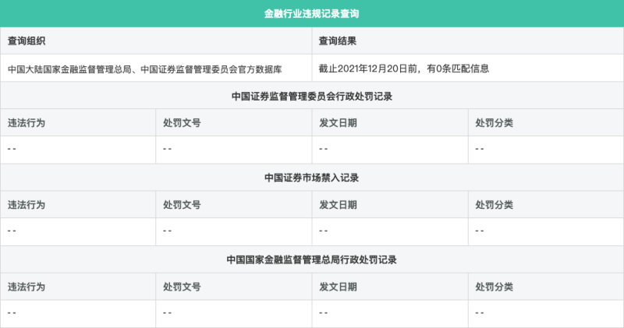Click the 中国大陆国家金融监督管理总局 database text cell
The height and width of the screenshot is (328, 624).
coord(156,69)
